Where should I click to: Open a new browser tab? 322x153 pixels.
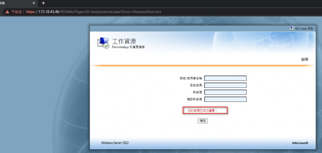click(x=43, y=3)
